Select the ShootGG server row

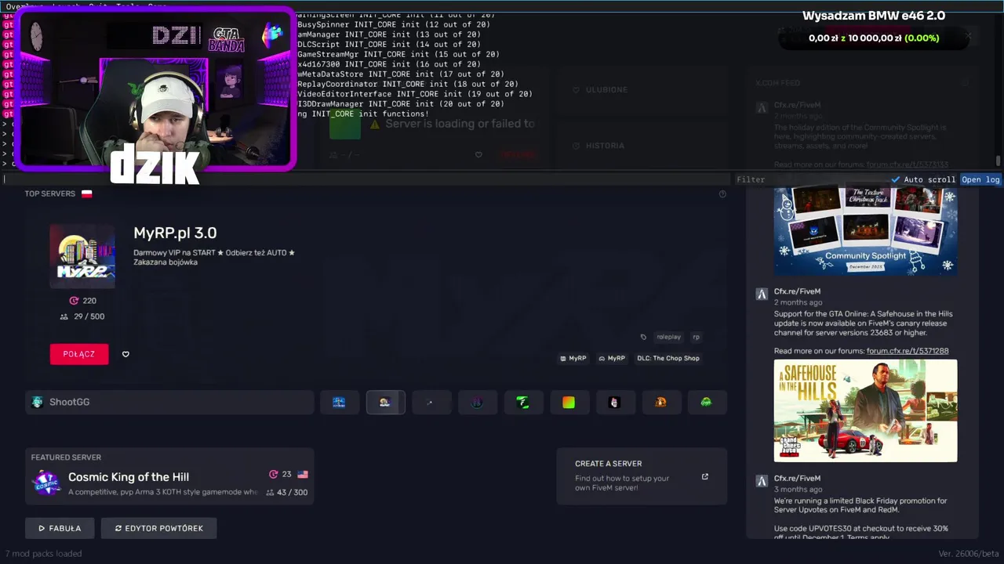(x=169, y=402)
